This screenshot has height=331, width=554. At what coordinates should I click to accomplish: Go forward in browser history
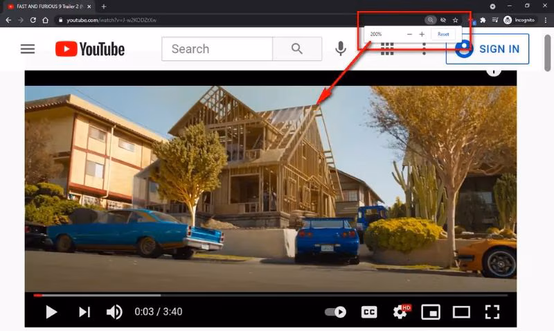tap(21, 20)
